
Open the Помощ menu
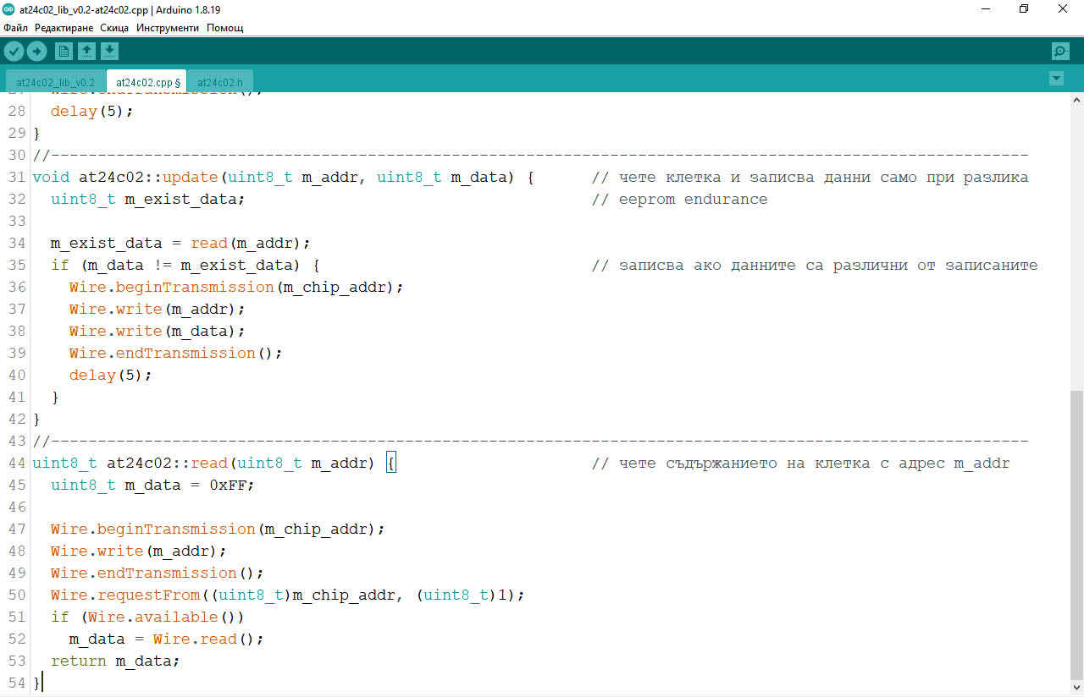coord(225,28)
